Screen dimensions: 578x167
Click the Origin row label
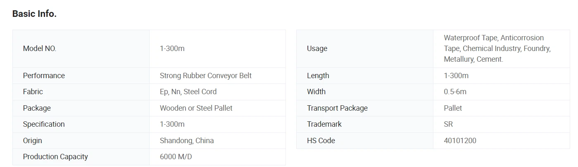(33, 141)
